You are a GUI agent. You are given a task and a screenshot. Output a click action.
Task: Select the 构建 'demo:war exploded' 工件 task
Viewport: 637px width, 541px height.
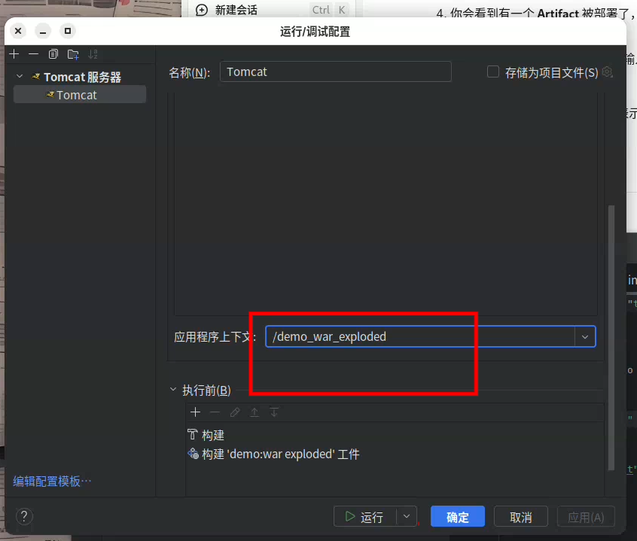pos(280,454)
